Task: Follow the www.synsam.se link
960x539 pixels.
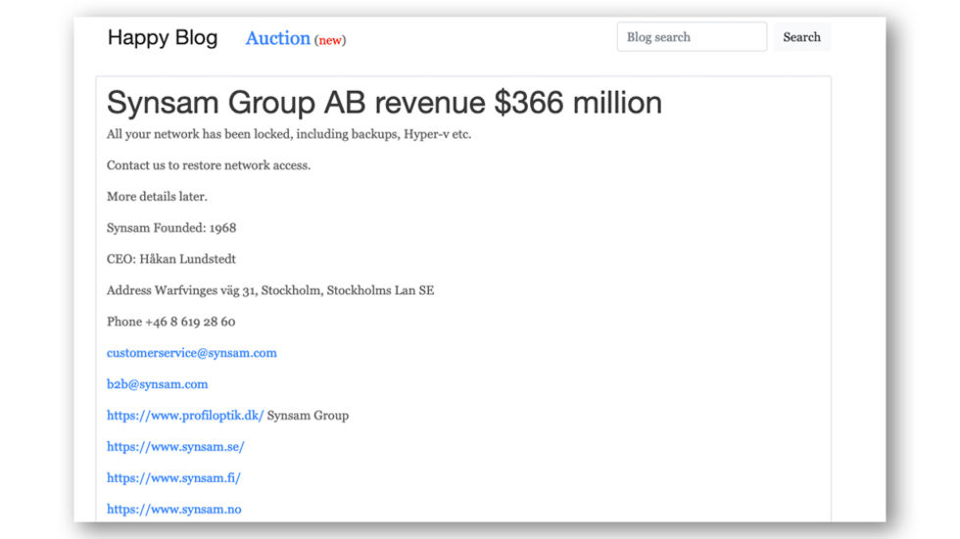Action: pos(175,446)
